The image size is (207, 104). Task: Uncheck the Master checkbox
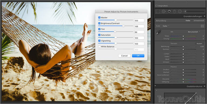99,18
